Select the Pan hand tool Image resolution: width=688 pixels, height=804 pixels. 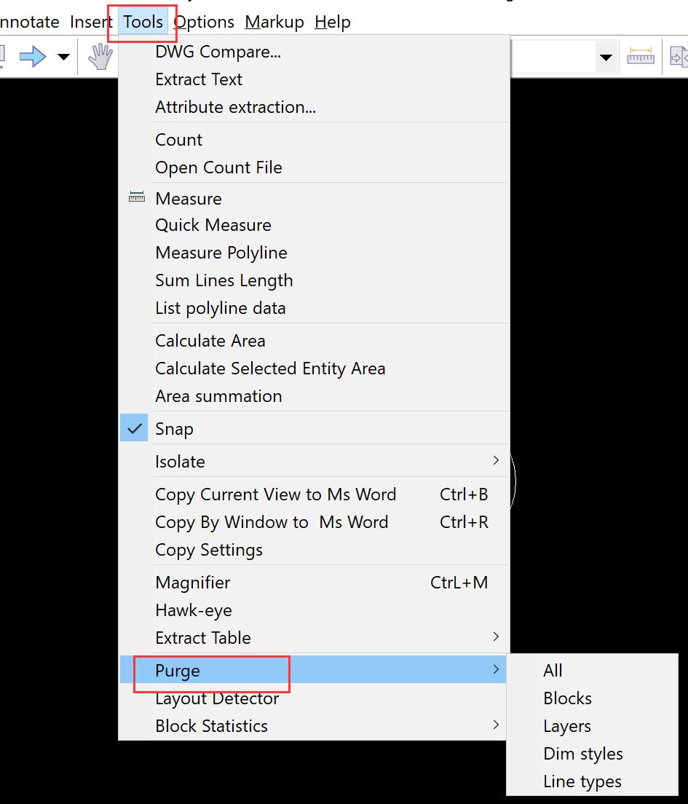pos(100,56)
